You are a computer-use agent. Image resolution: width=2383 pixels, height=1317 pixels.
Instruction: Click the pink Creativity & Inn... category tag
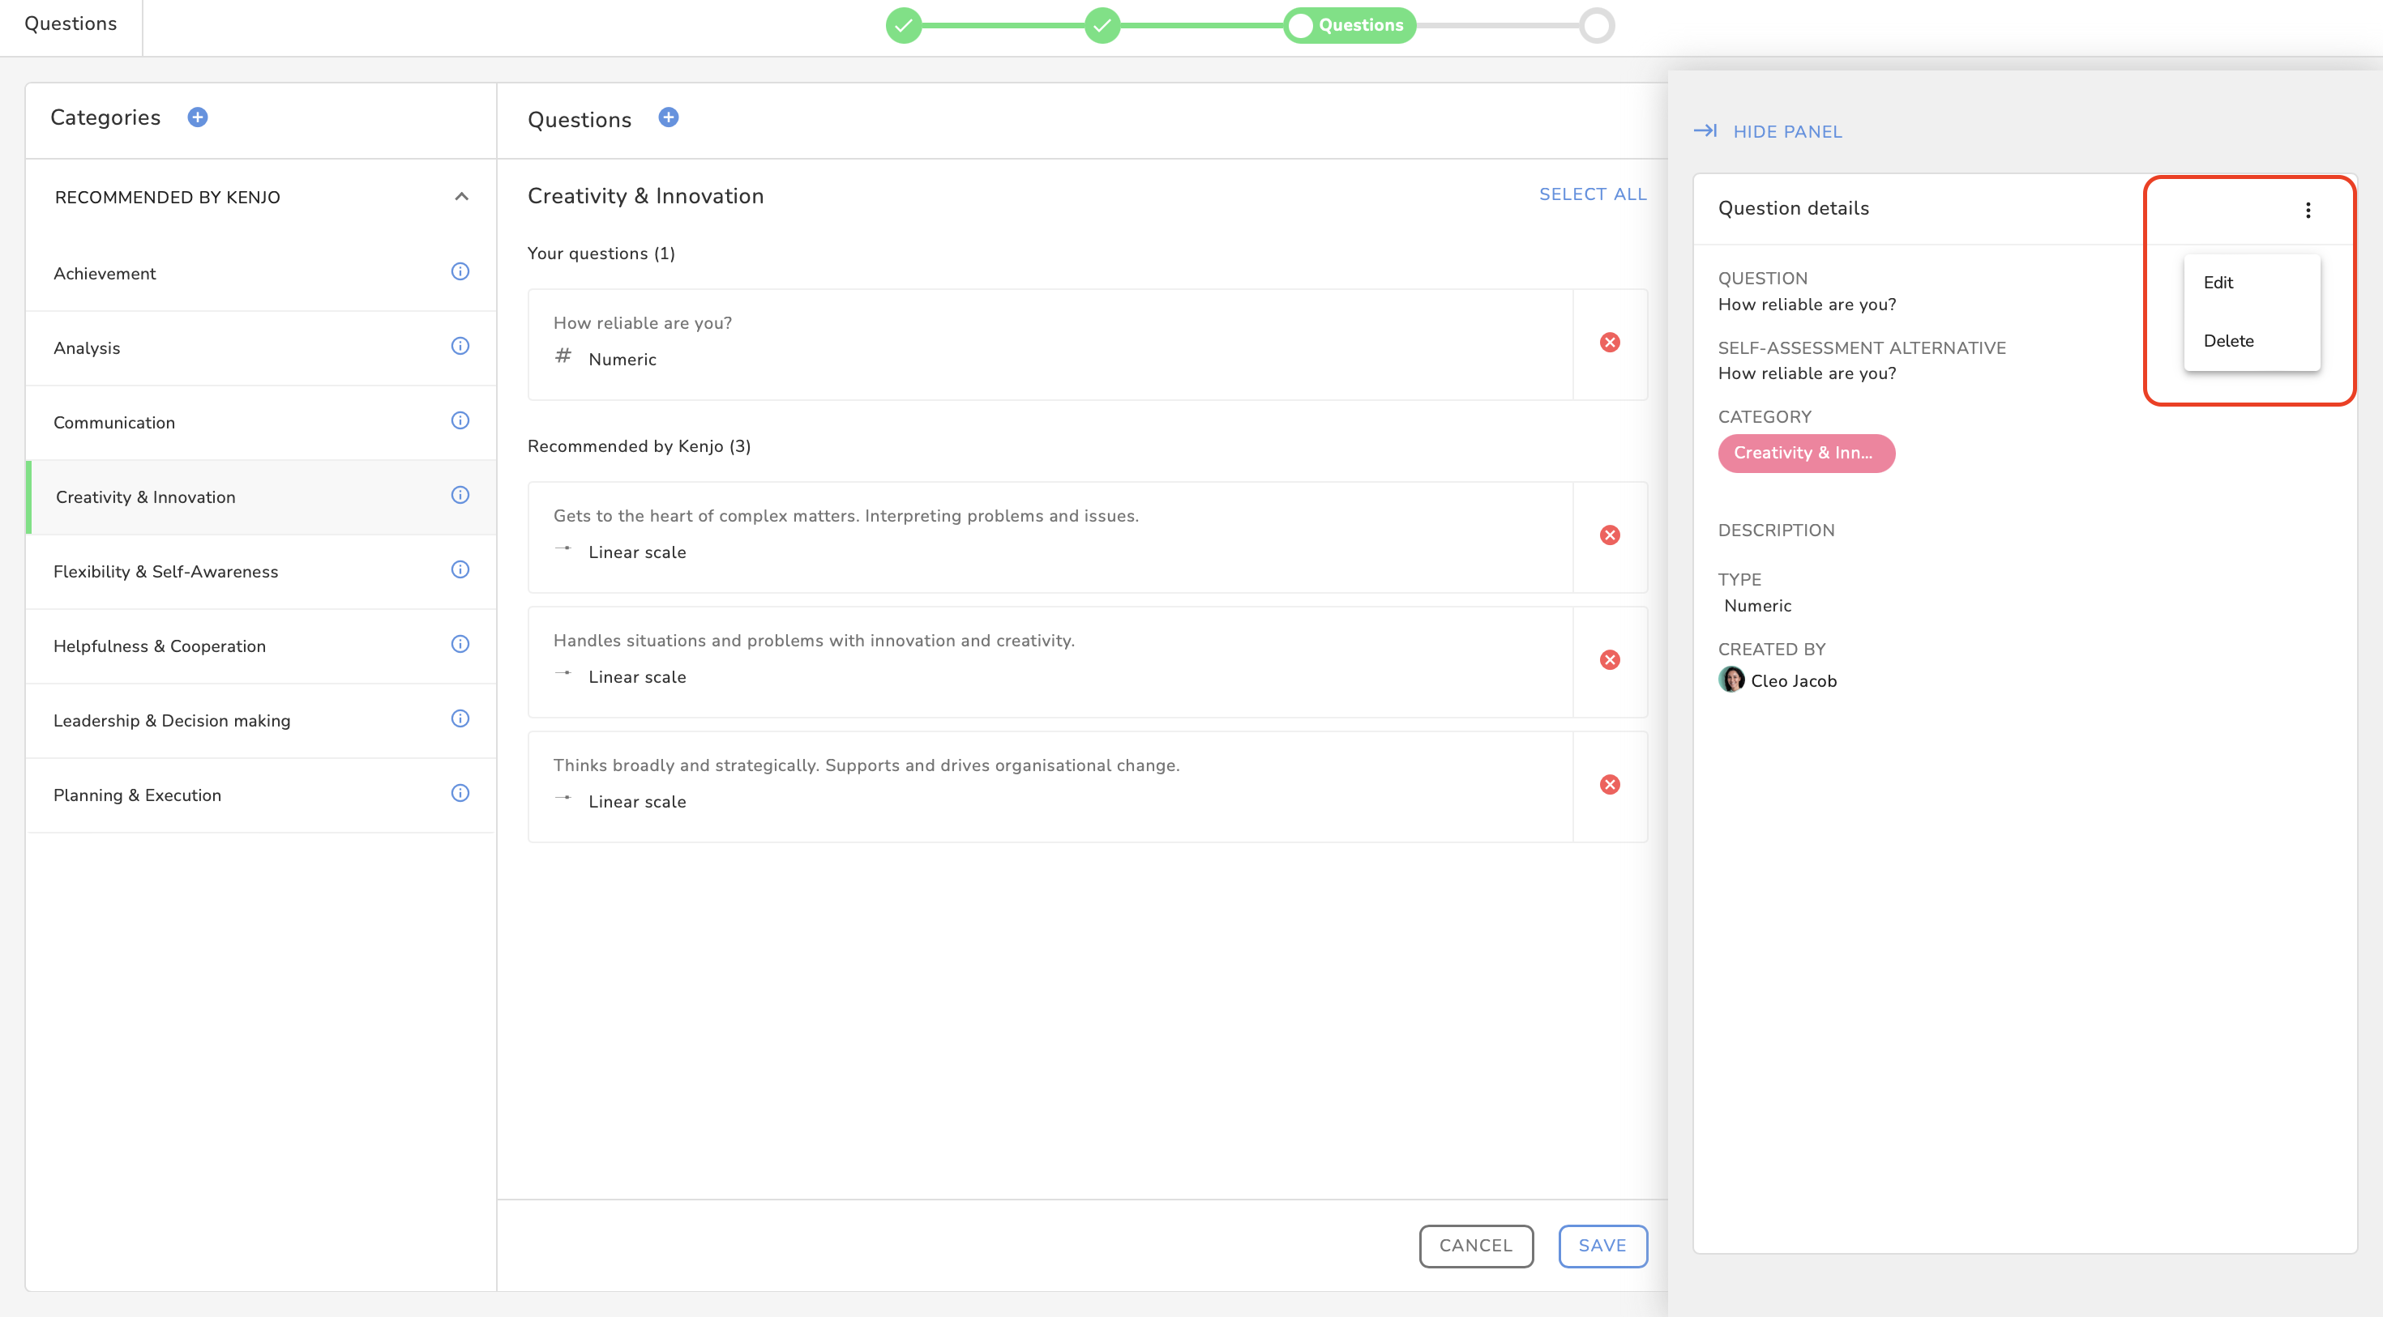1805,453
